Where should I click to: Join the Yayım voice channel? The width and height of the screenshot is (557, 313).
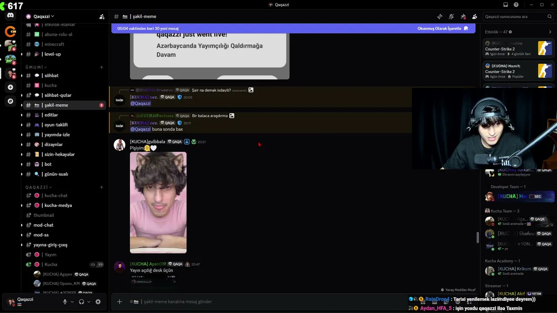coord(64,255)
